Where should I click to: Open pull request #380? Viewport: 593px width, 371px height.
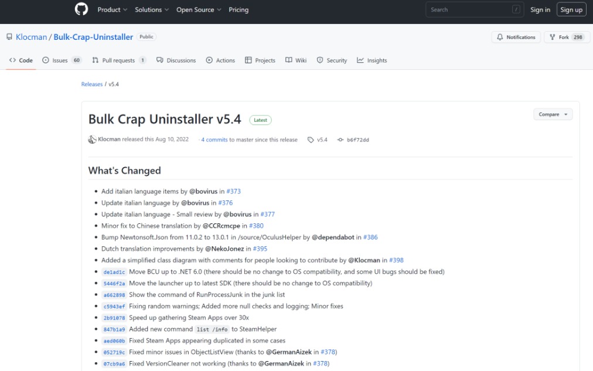pyautogui.click(x=256, y=226)
